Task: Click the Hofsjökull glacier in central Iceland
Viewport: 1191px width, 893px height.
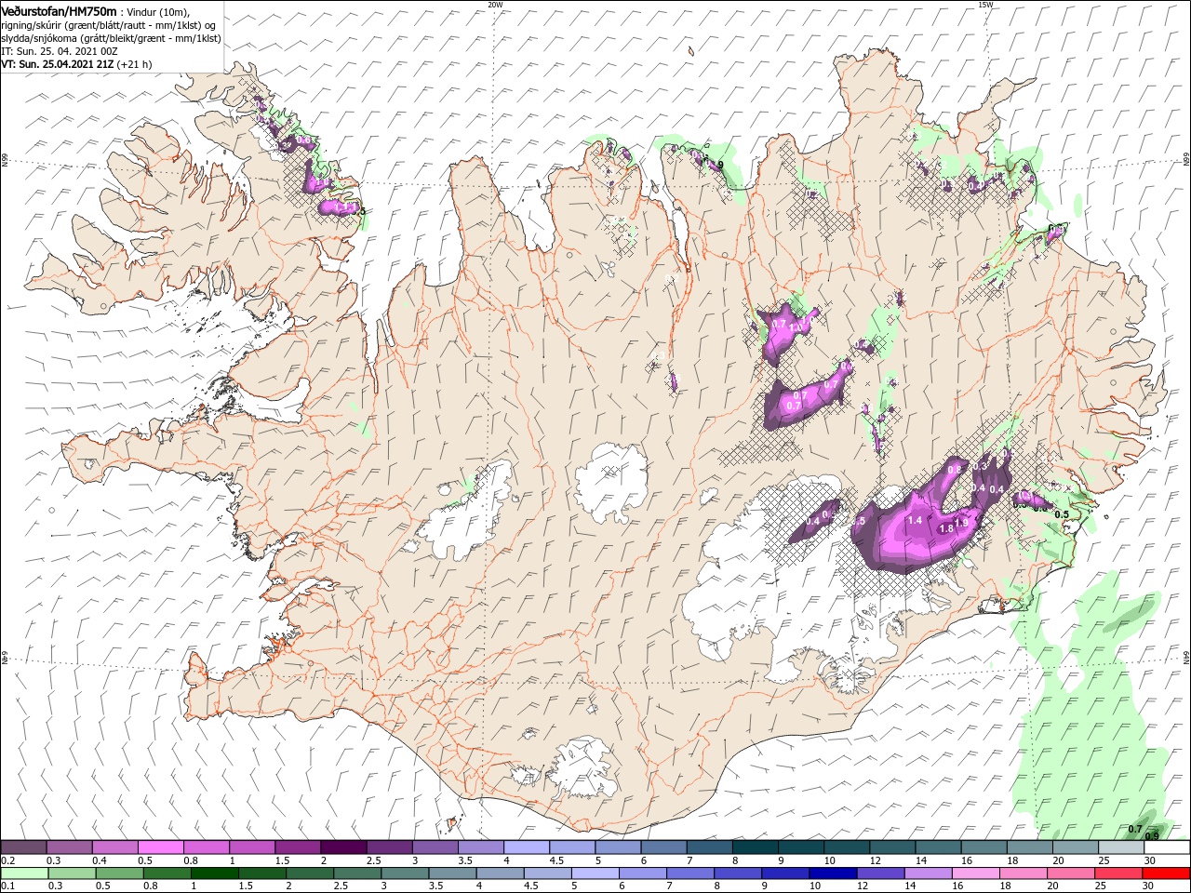Action: [x=611, y=482]
